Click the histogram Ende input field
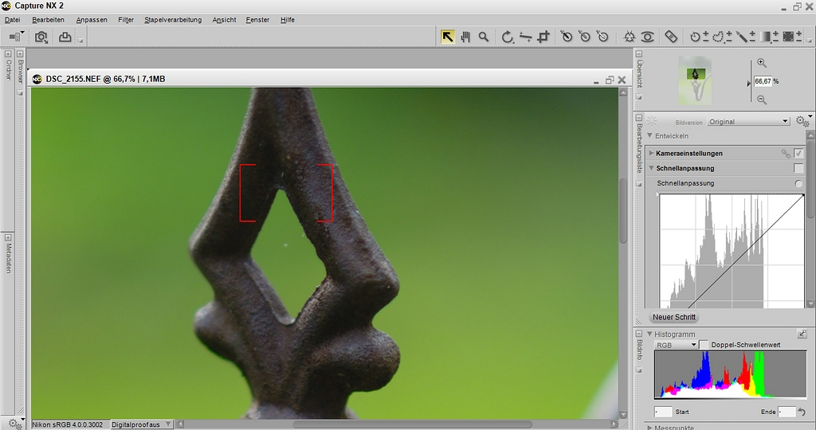816x430 pixels. click(x=787, y=412)
